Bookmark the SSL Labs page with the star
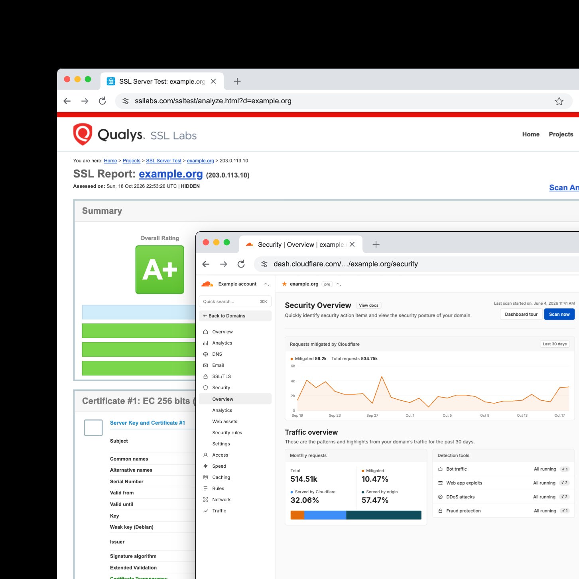This screenshot has width=579, height=579. click(x=559, y=101)
